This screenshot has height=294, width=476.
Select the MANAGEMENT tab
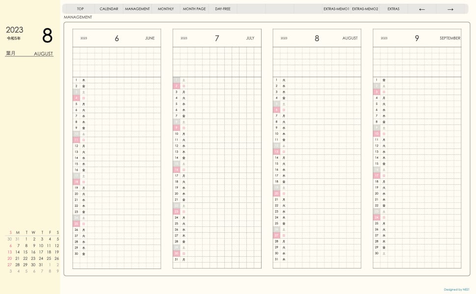click(x=137, y=9)
